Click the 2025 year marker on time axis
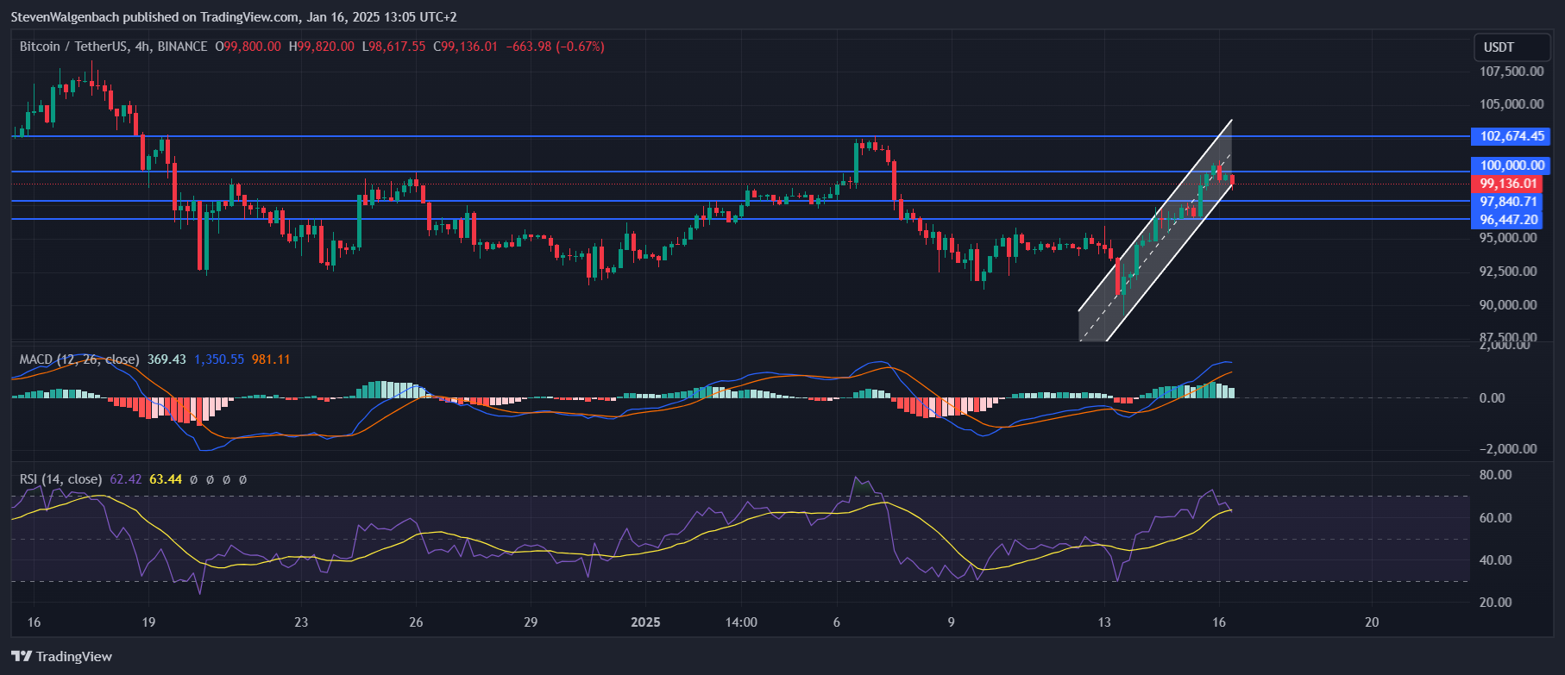Viewport: 1565px width, 675px height. (645, 622)
